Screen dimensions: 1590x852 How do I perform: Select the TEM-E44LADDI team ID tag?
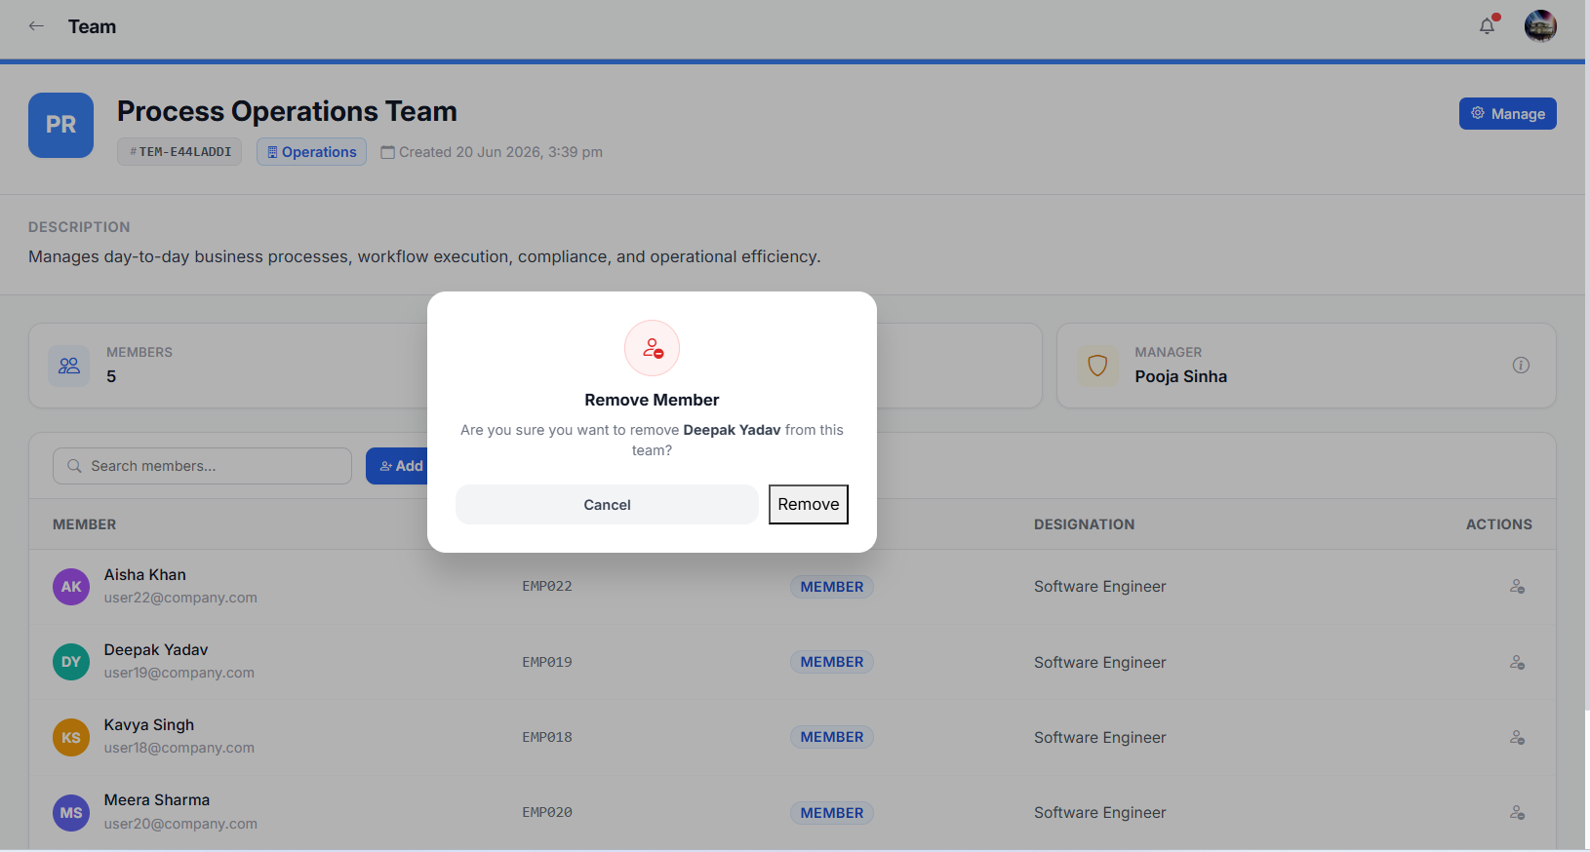click(179, 152)
